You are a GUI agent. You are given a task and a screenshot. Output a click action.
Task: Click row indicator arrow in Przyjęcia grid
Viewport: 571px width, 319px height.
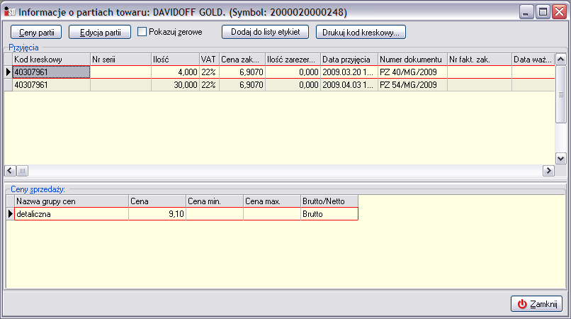[9, 72]
